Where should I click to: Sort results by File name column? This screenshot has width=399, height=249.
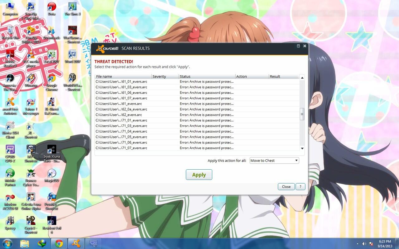tap(123, 76)
